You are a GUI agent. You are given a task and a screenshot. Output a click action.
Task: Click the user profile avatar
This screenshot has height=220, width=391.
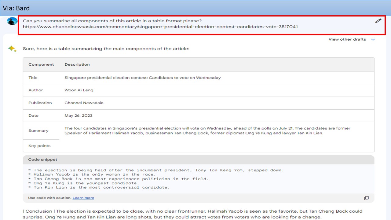(12, 21)
